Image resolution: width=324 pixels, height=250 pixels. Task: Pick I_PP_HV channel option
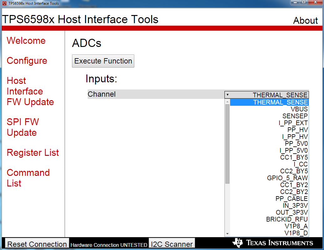click(269, 136)
